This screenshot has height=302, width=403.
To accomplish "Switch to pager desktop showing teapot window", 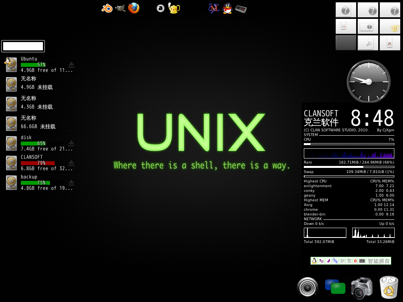I will click(390, 26).
